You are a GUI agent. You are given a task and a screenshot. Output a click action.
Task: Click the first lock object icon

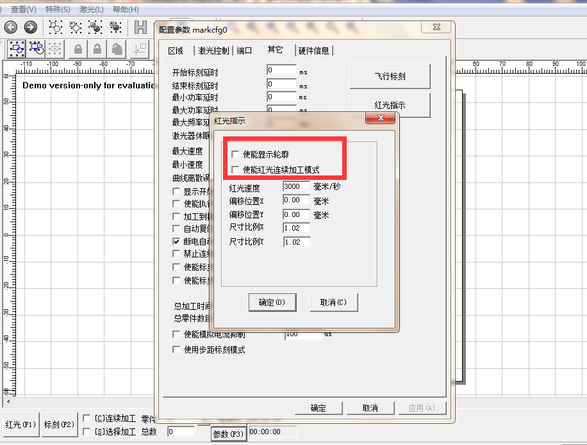click(78, 49)
